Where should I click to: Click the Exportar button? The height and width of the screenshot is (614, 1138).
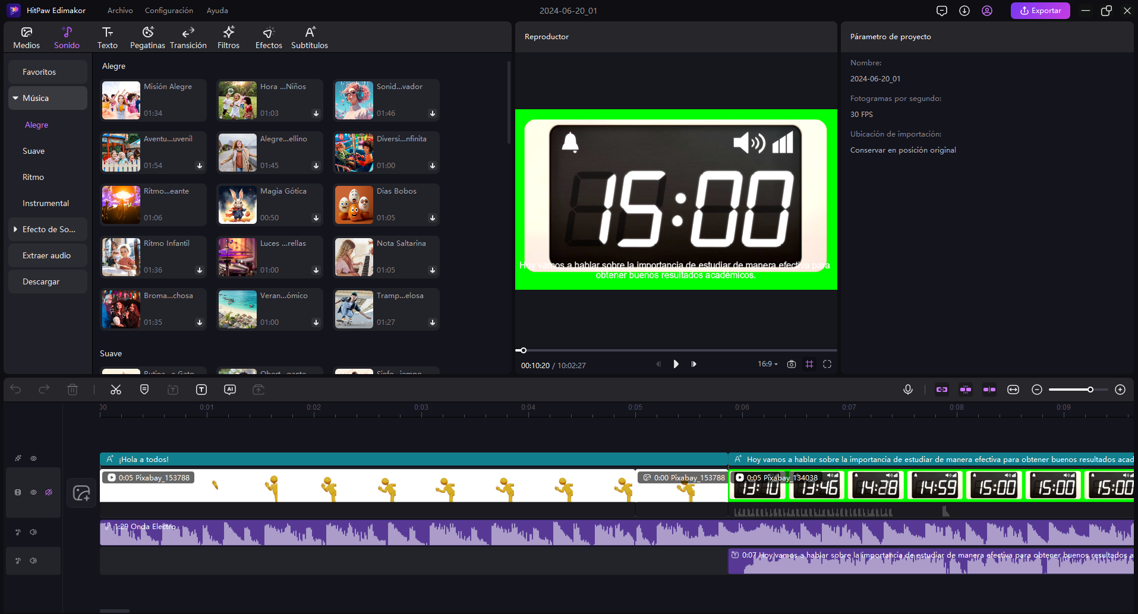click(1040, 10)
